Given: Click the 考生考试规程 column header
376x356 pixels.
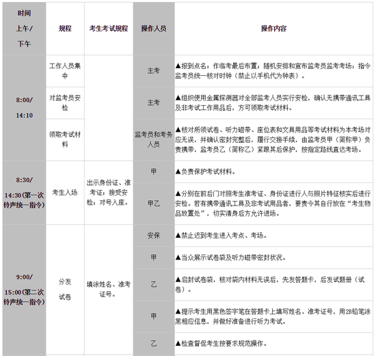Looking at the screenshot, I should click(x=109, y=29).
